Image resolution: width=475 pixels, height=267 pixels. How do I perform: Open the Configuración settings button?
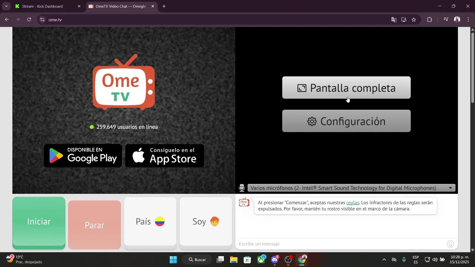click(x=346, y=121)
